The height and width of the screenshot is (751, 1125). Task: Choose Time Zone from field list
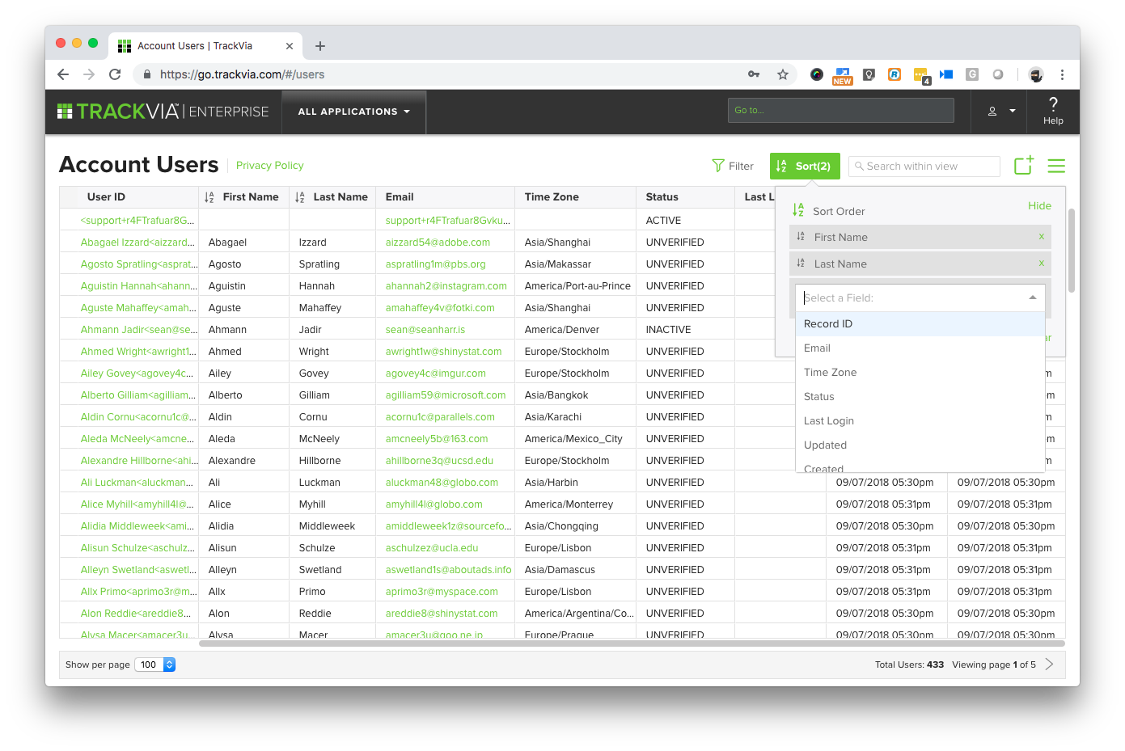pos(920,373)
